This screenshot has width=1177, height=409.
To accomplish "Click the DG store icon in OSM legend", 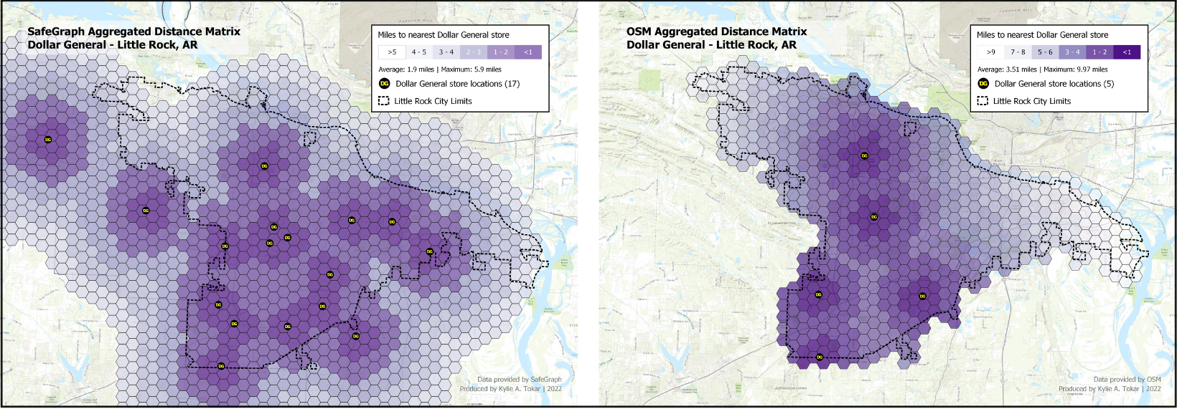I will (983, 84).
